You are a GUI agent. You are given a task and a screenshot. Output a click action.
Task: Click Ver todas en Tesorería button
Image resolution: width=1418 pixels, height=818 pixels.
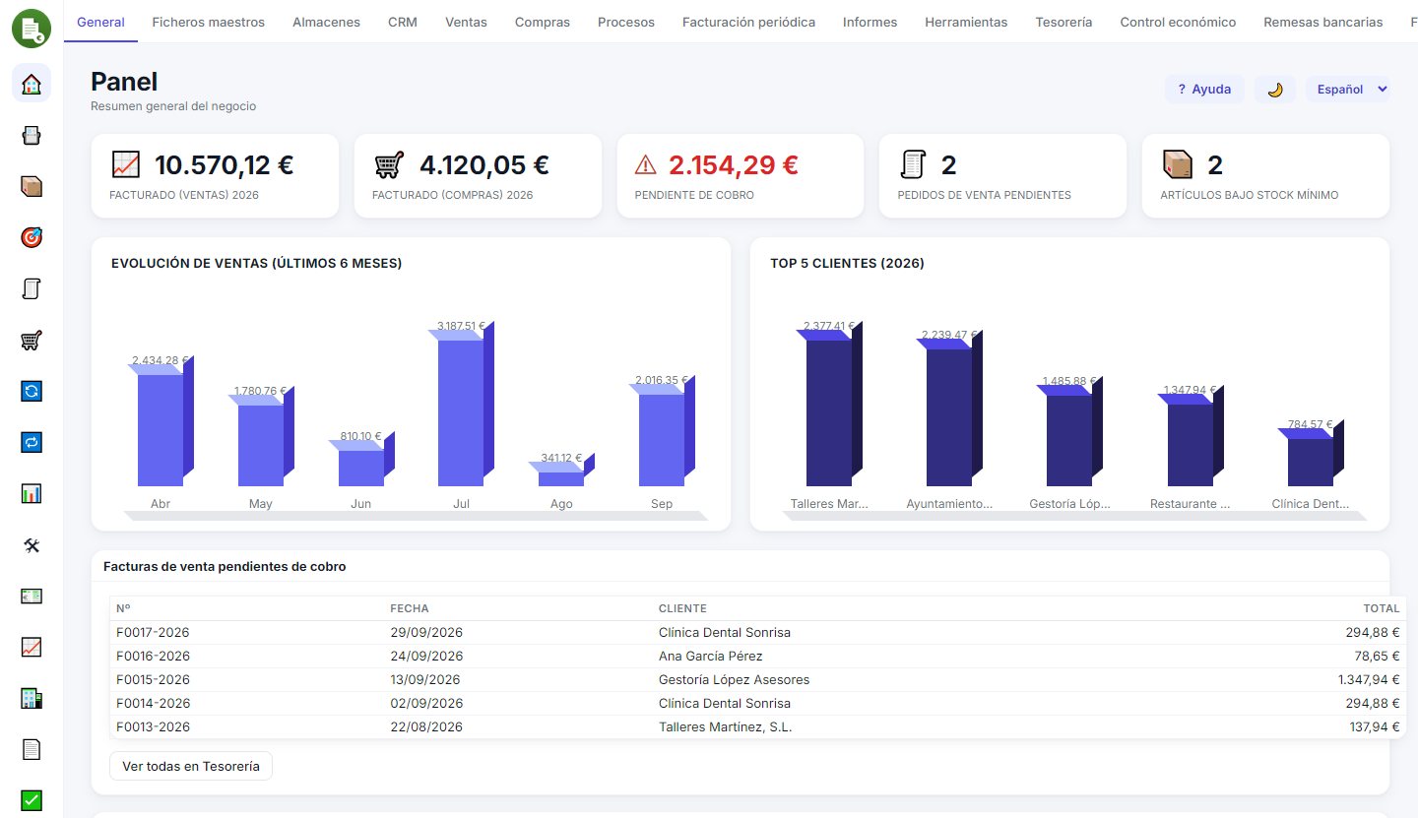click(191, 766)
